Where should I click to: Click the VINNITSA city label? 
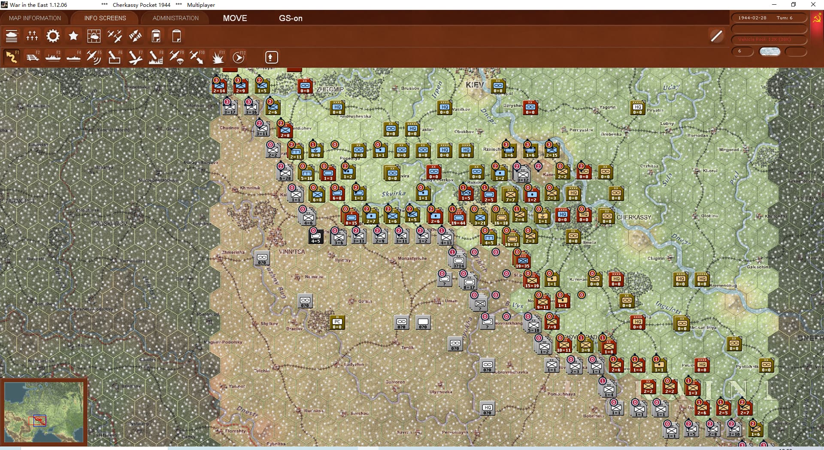[x=292, y=252]
